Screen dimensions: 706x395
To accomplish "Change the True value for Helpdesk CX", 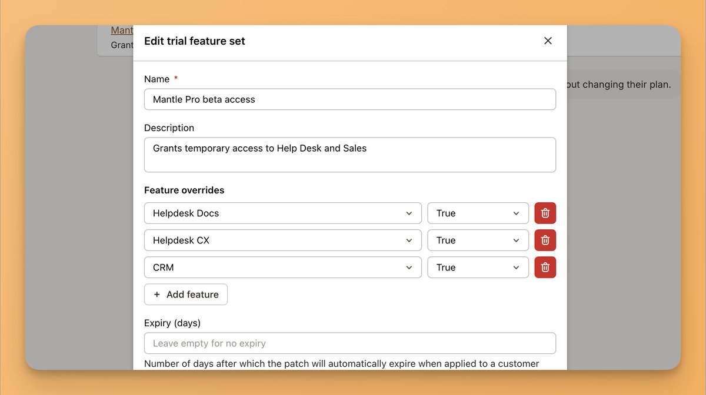I will 478,240.
